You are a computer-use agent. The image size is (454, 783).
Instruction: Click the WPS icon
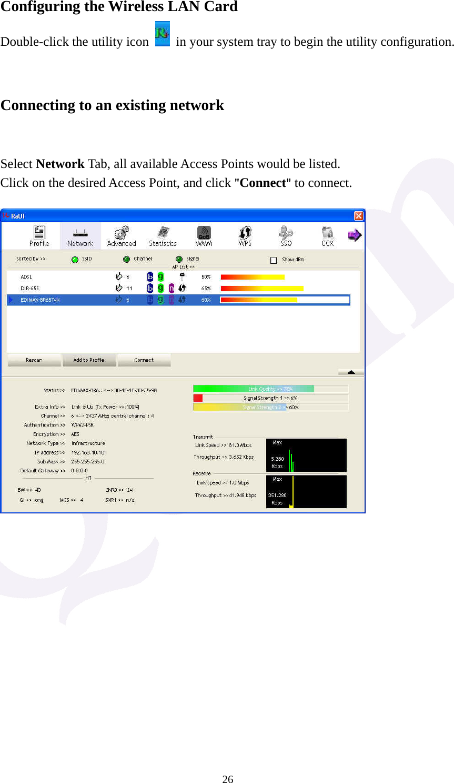click(x=244, y=235)
